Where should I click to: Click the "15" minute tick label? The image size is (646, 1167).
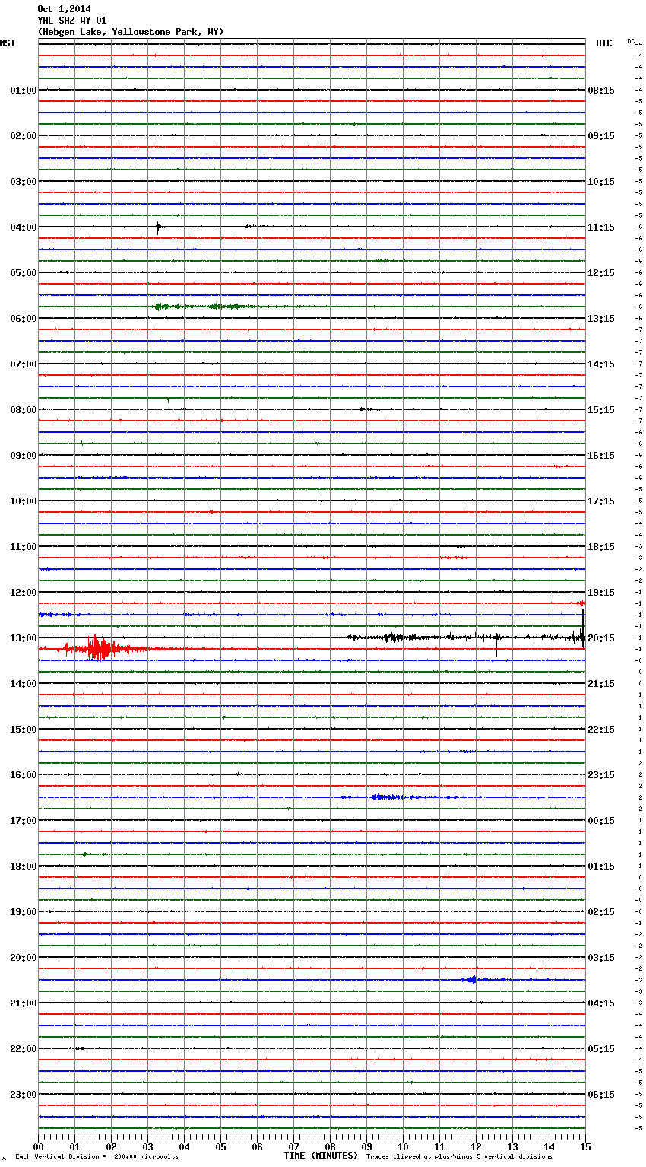(x=584, y=1146)
